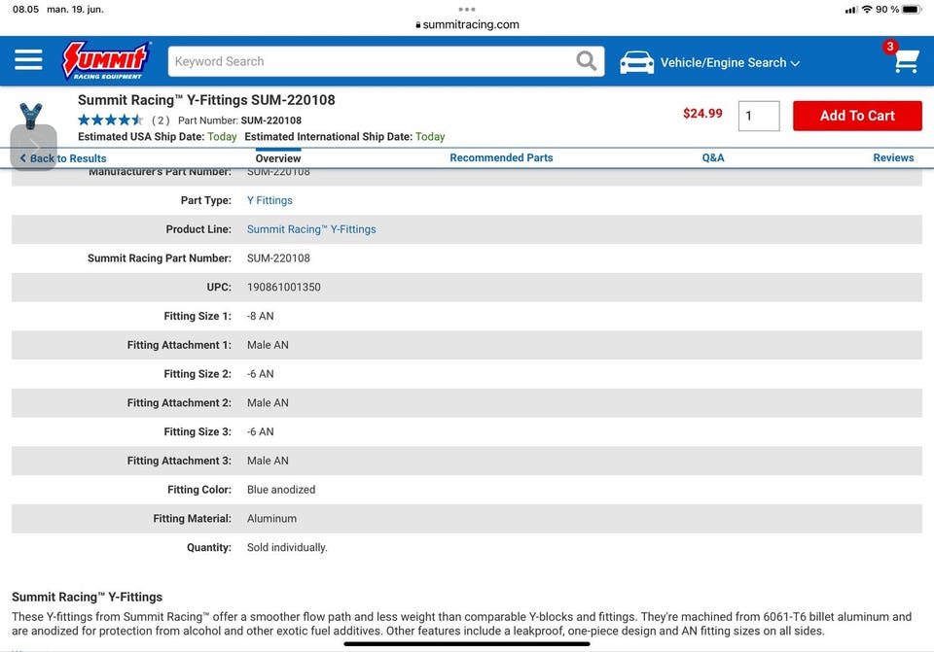The width and height of the screenshot is (934, 652).
Task: Add the Y-fitting to cart
Action: (x=857, y=116)
